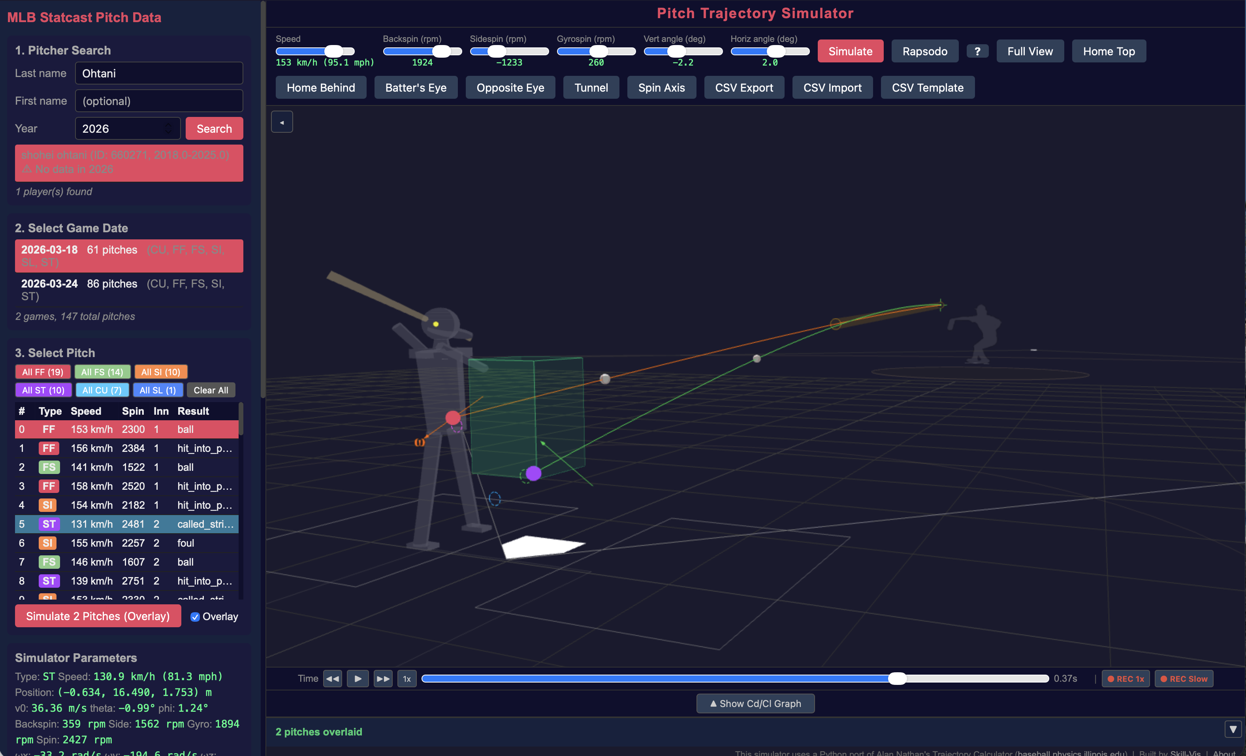Select pitch row 4 SI 154 km/h
This screenshot has width=1246, height=756.
click(x=126, y=505)
